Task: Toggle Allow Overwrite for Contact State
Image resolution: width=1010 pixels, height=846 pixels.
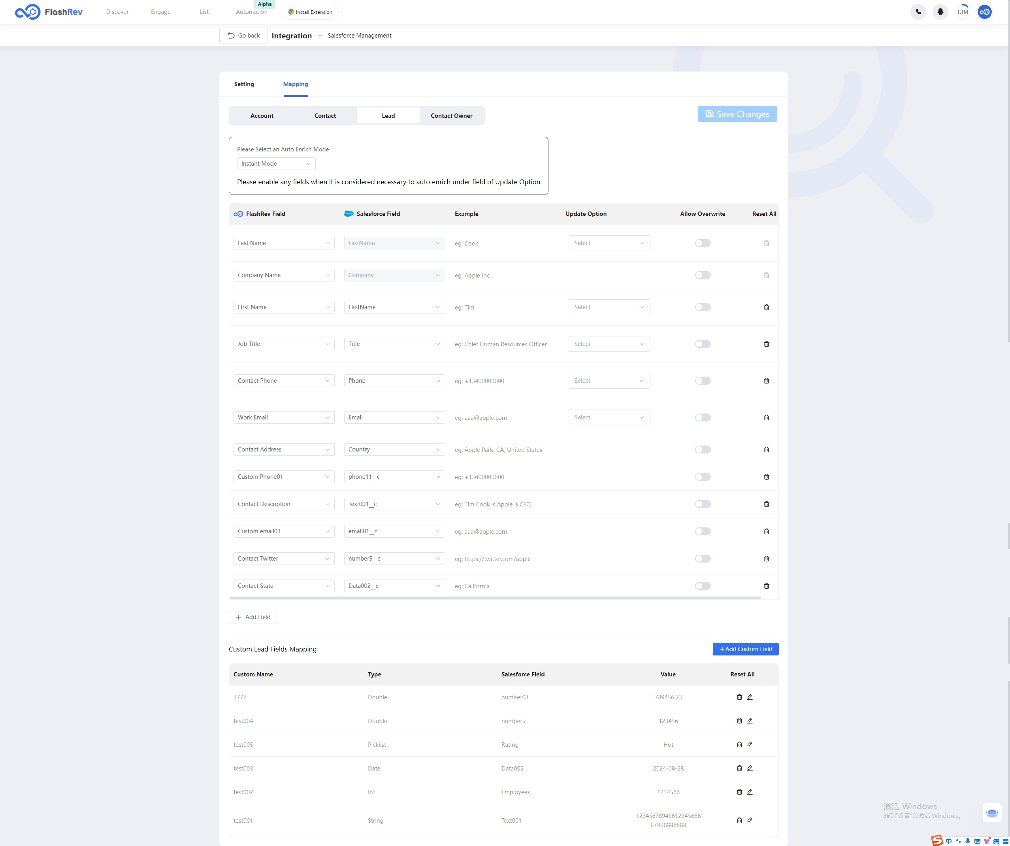Action: [703, 586]
